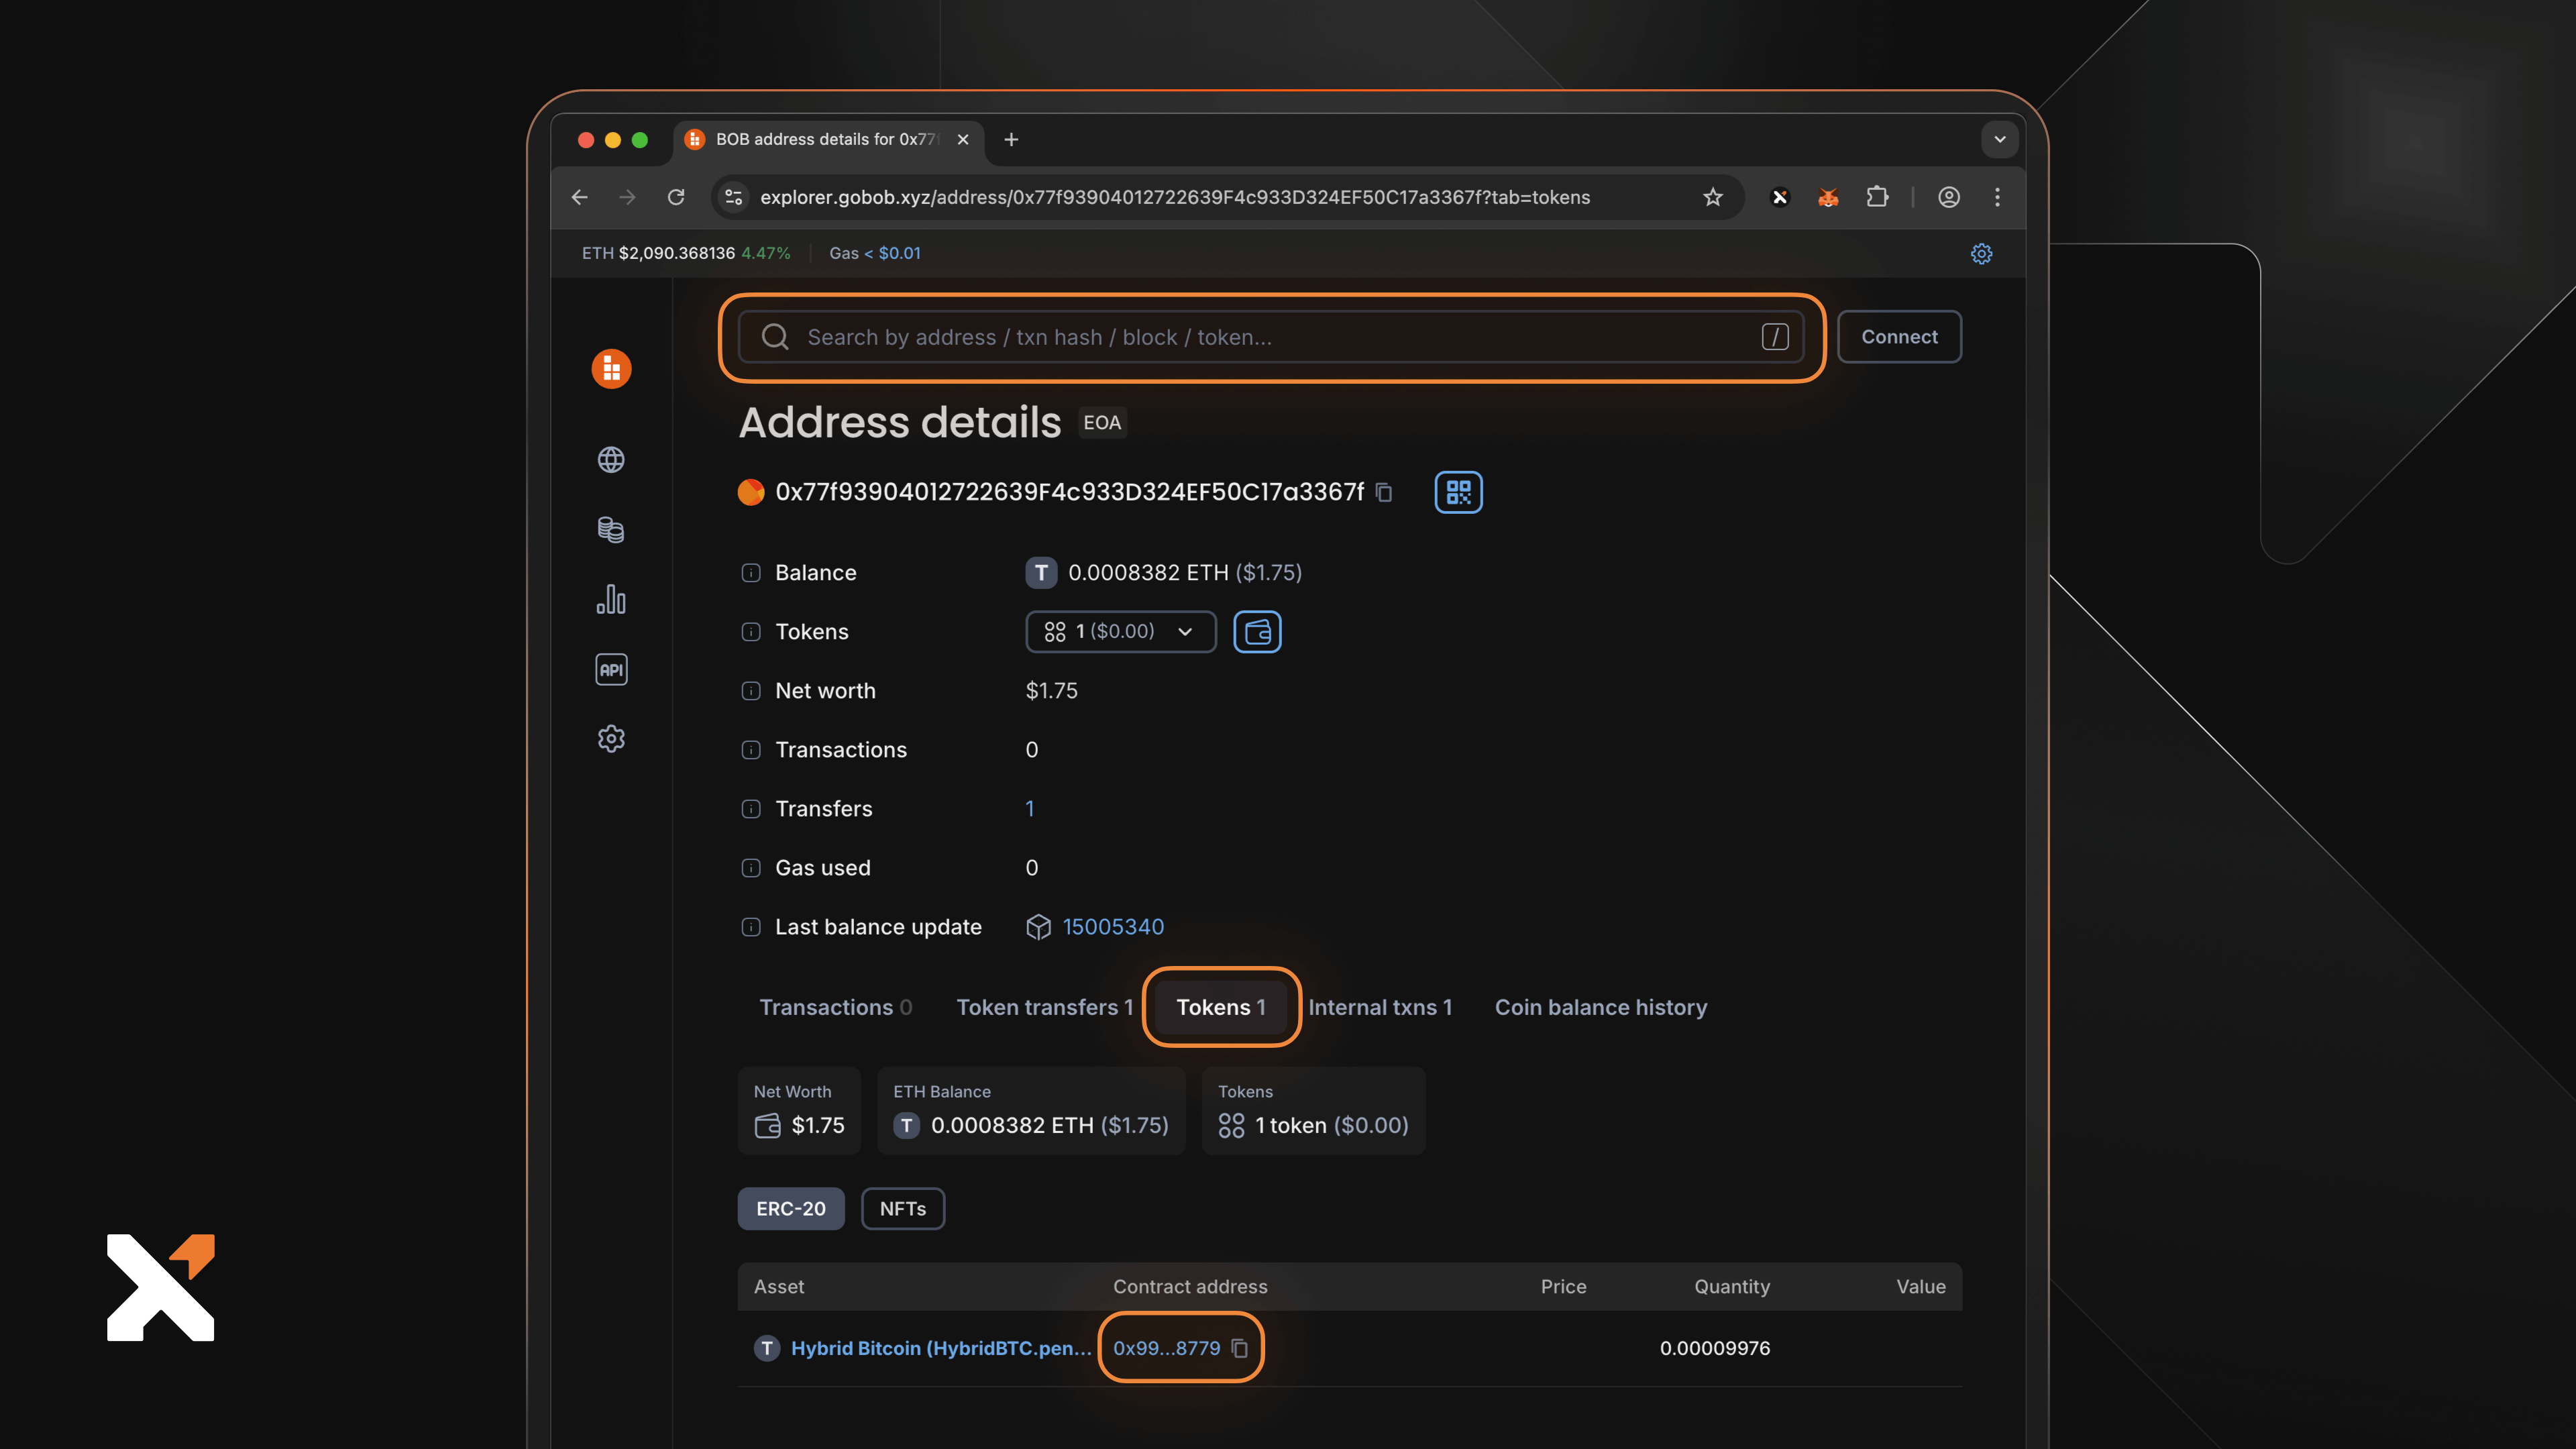Open the API sidebar icon
The image size is (2576, 1449).
click(x=611, y=669)
